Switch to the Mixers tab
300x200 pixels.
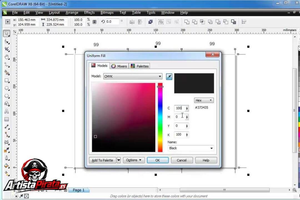point(119,66)
